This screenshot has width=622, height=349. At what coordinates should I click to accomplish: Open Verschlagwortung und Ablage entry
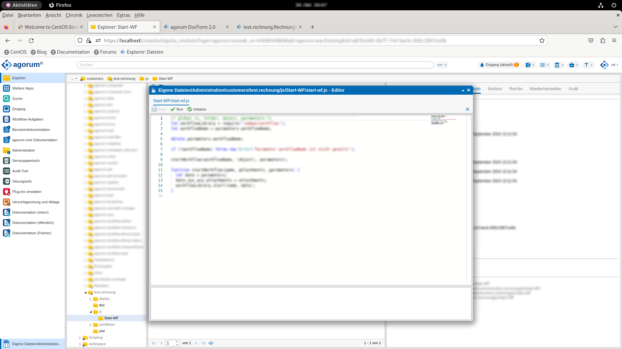32,202
